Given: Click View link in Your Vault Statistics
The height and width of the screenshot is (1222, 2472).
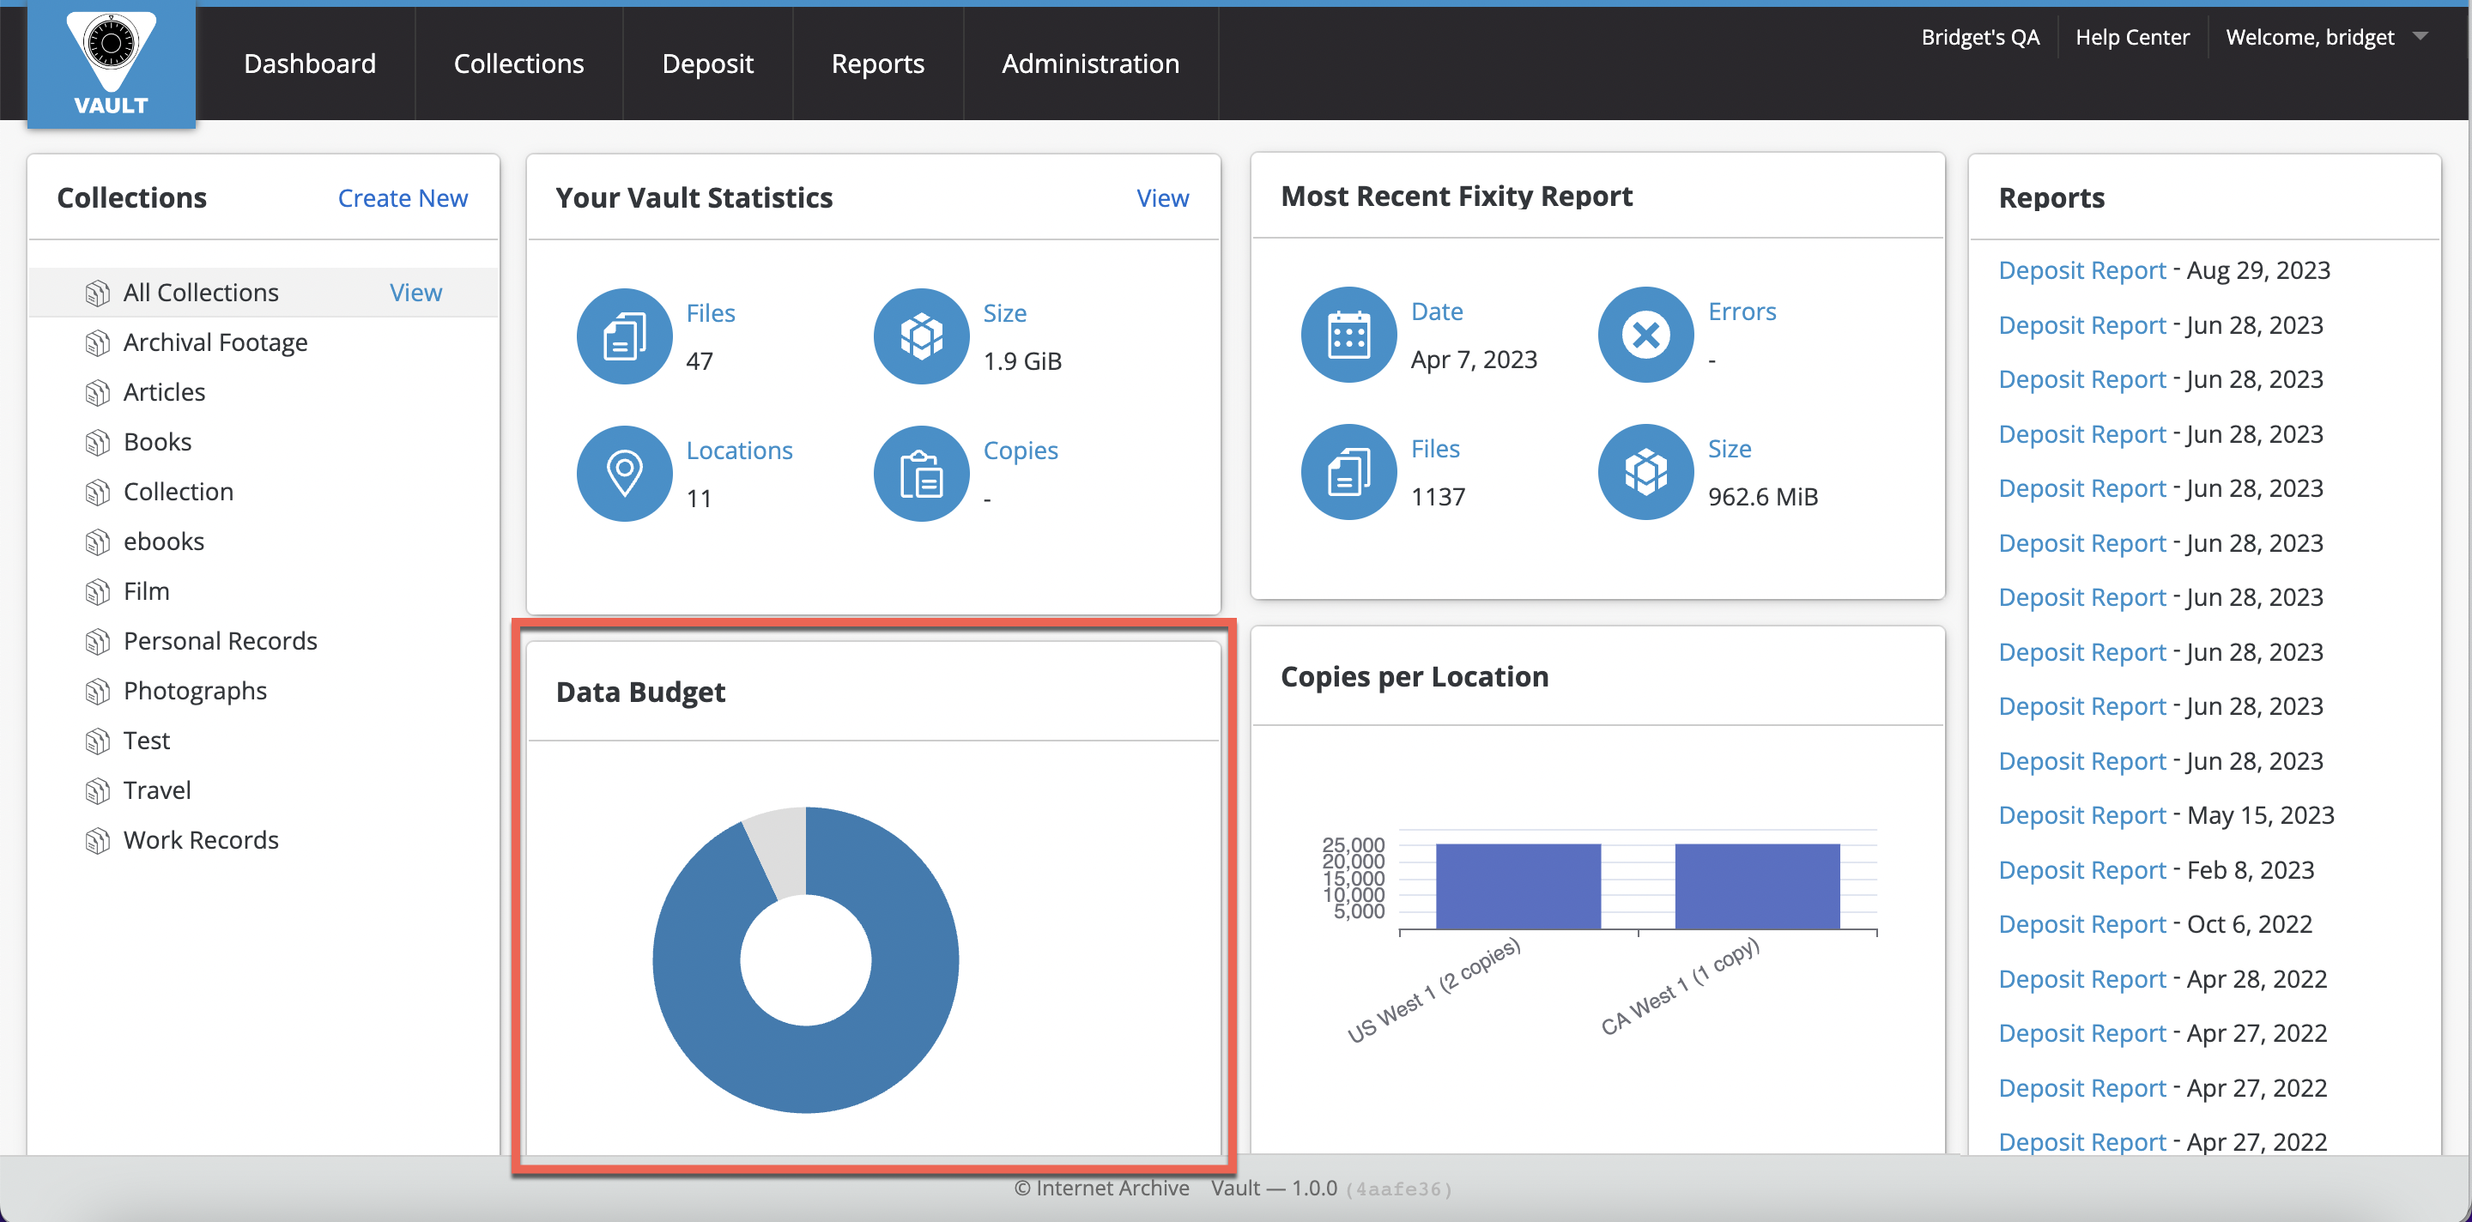Looking at the screenshot, I should 1161,197.
